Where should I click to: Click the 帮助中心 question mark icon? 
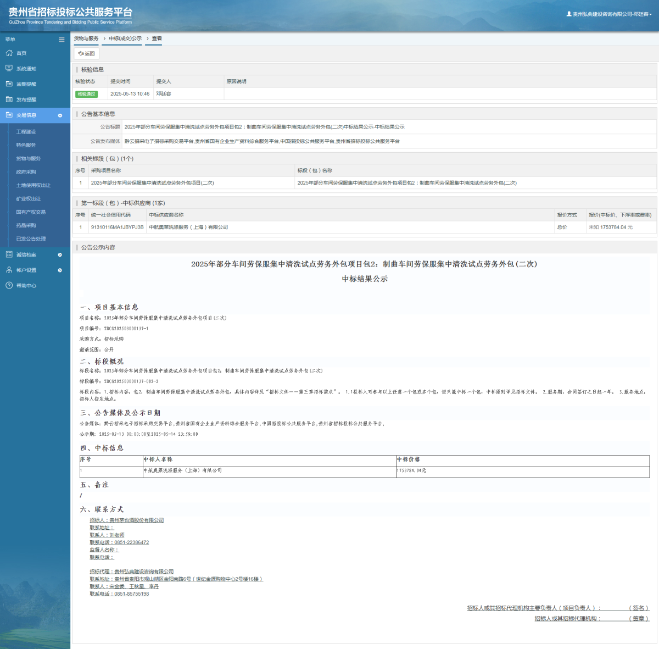click(x=9, y=286)
